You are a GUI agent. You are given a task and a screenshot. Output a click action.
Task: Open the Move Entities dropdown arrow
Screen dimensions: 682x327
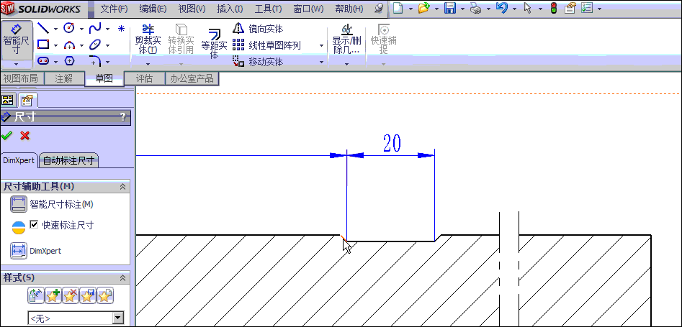321,62
